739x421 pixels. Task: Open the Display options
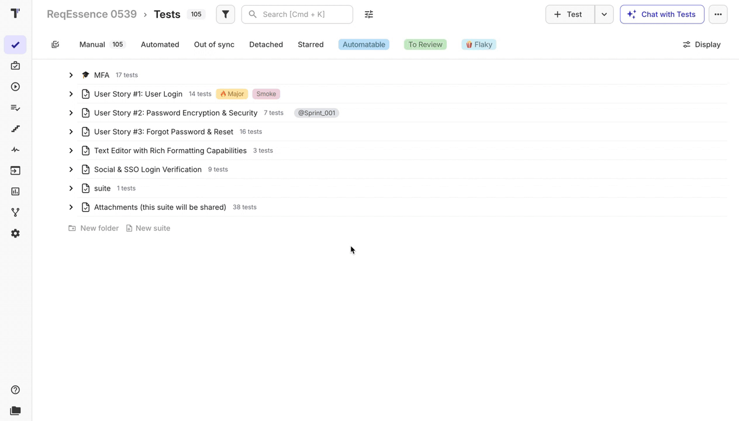[702, 44]
